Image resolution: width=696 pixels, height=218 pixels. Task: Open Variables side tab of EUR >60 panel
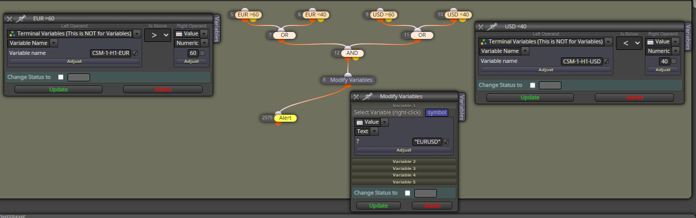[217, 29]
